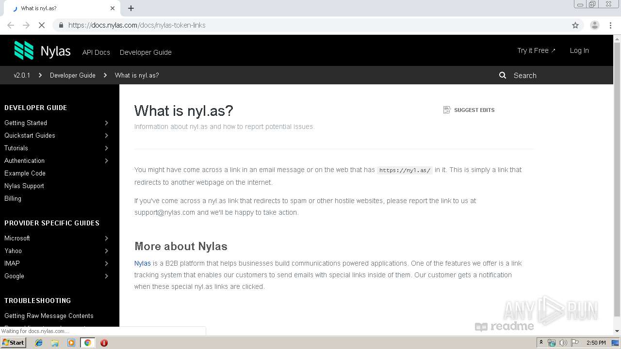Open the Chrome three-dot menu
This screenshot has height=349, width=621.
pos(610,25)
